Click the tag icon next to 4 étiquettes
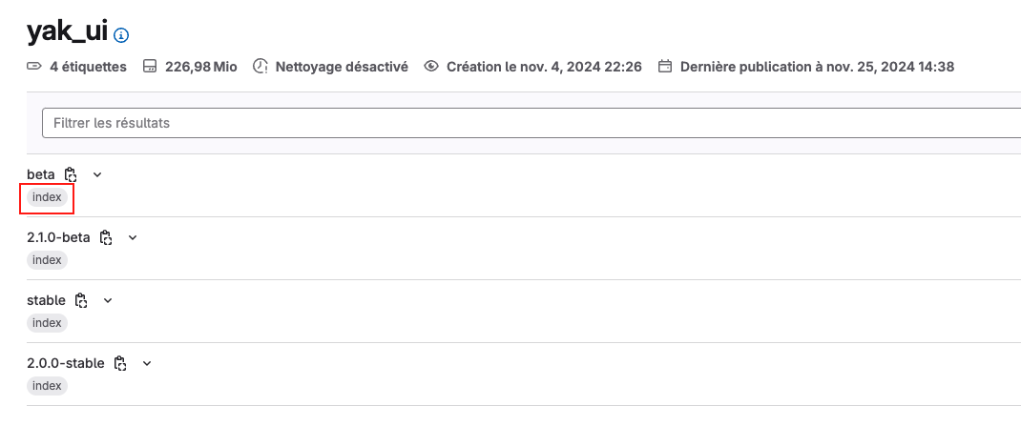This screenshot has width=1021, height=426. click(34, 67)
